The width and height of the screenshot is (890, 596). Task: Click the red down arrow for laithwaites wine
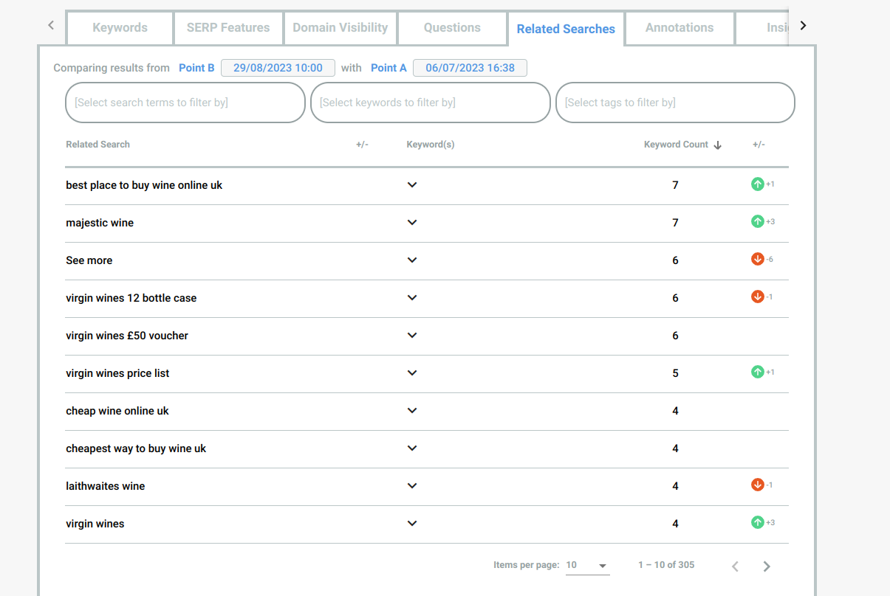tap(757, 485)
